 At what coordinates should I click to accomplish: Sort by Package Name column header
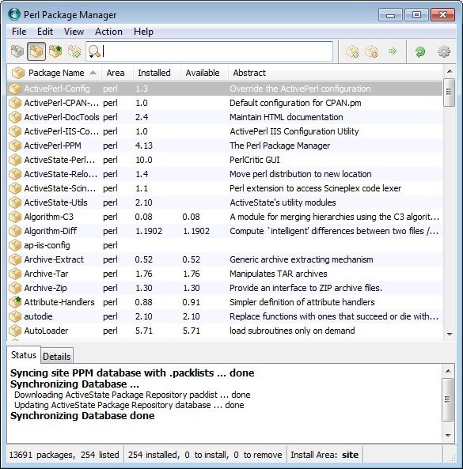pyautogui.click(x=54, y=73)
